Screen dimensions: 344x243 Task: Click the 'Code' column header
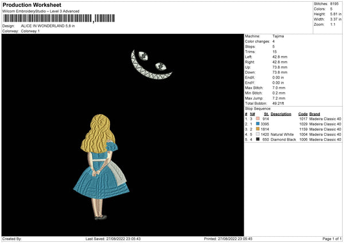pyautogui.click(x=303, y=114)
